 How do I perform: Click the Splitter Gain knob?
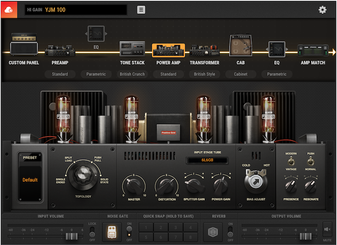click(194, 185)
